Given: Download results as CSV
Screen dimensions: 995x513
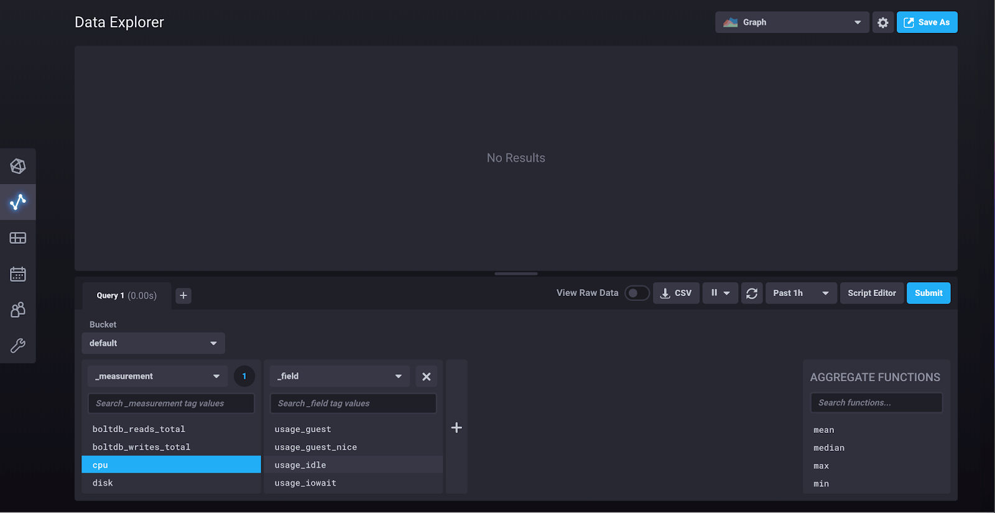Looking at the screenshot, I should point(676,293).
